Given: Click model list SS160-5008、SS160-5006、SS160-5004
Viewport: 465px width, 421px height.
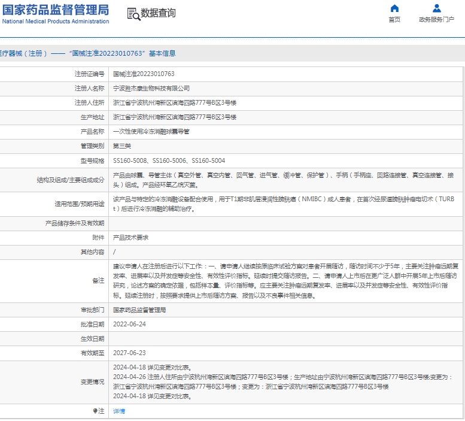Looking at the screenshot, I should coord(169,161).
